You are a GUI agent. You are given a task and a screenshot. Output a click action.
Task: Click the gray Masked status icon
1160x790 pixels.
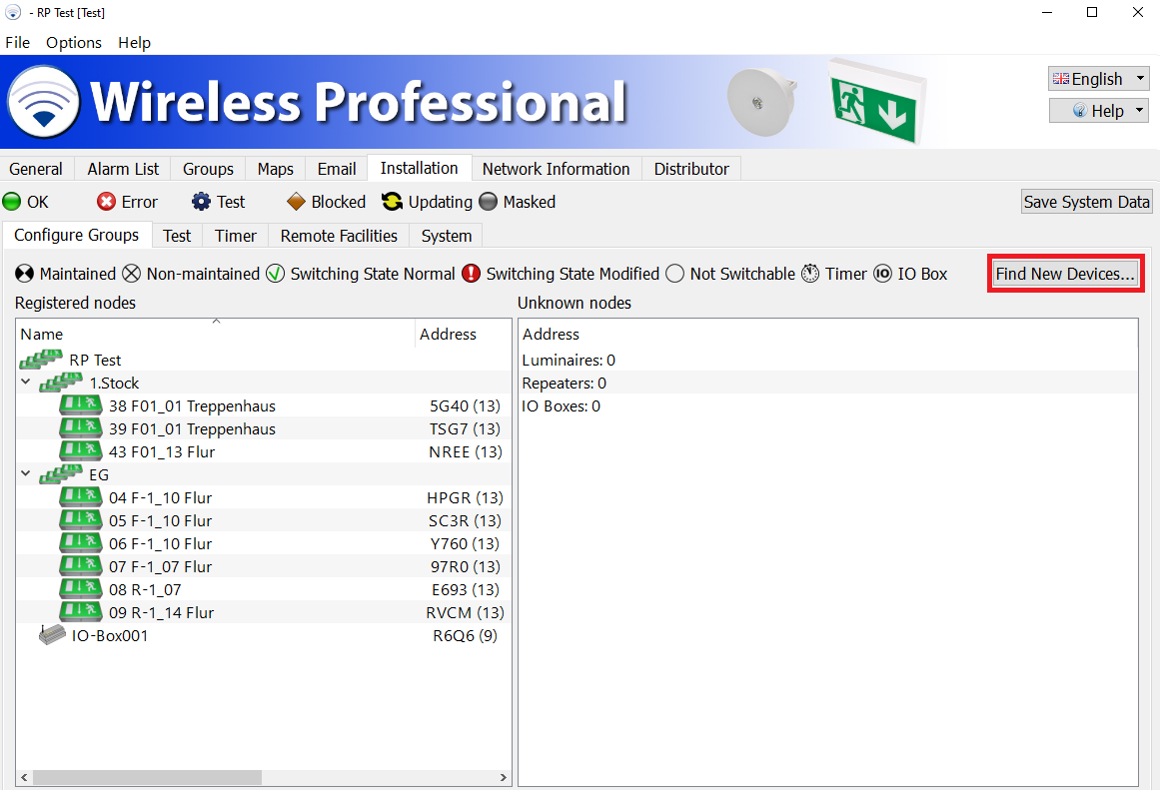pos(489,201)
